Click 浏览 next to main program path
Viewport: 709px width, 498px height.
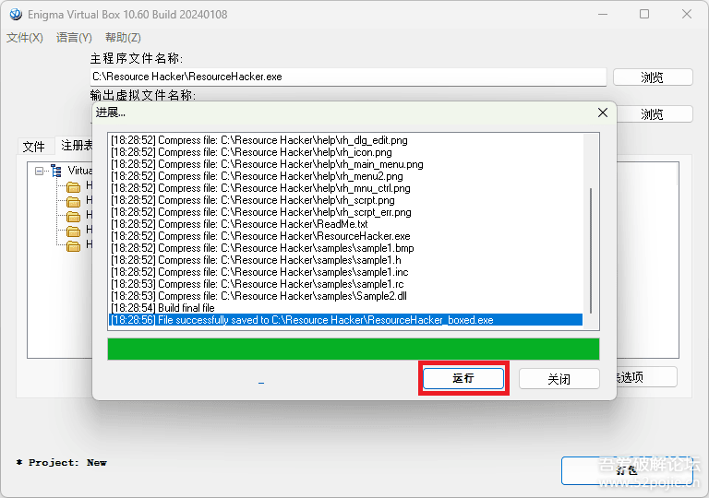tap(653, 77)
